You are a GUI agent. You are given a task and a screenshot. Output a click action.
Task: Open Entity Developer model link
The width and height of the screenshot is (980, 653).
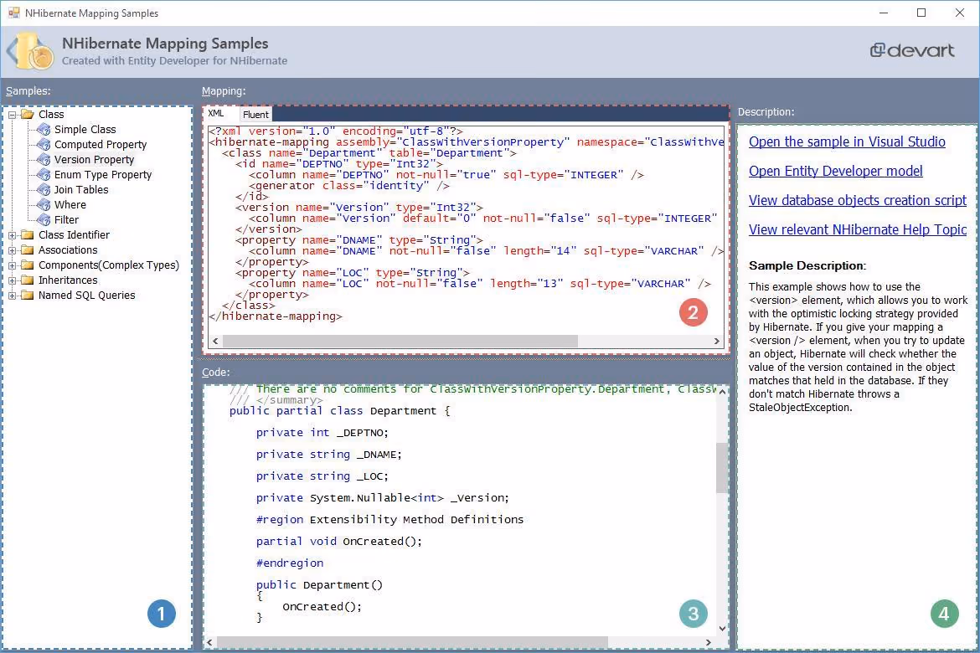click(x=836, y=172)
